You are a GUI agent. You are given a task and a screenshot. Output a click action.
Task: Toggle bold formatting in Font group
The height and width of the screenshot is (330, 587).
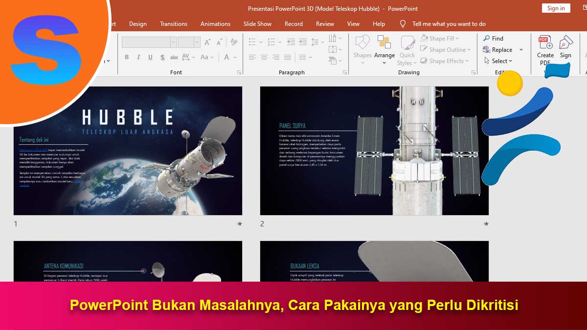[x=127, y=57]
